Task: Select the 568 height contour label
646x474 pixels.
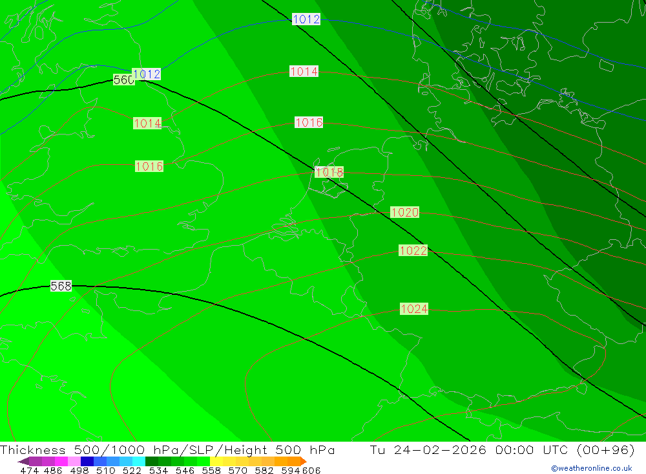Action: pyautogui.click(x=61, y=286)
